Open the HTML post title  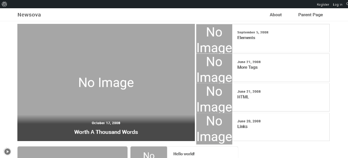(243, 97)
